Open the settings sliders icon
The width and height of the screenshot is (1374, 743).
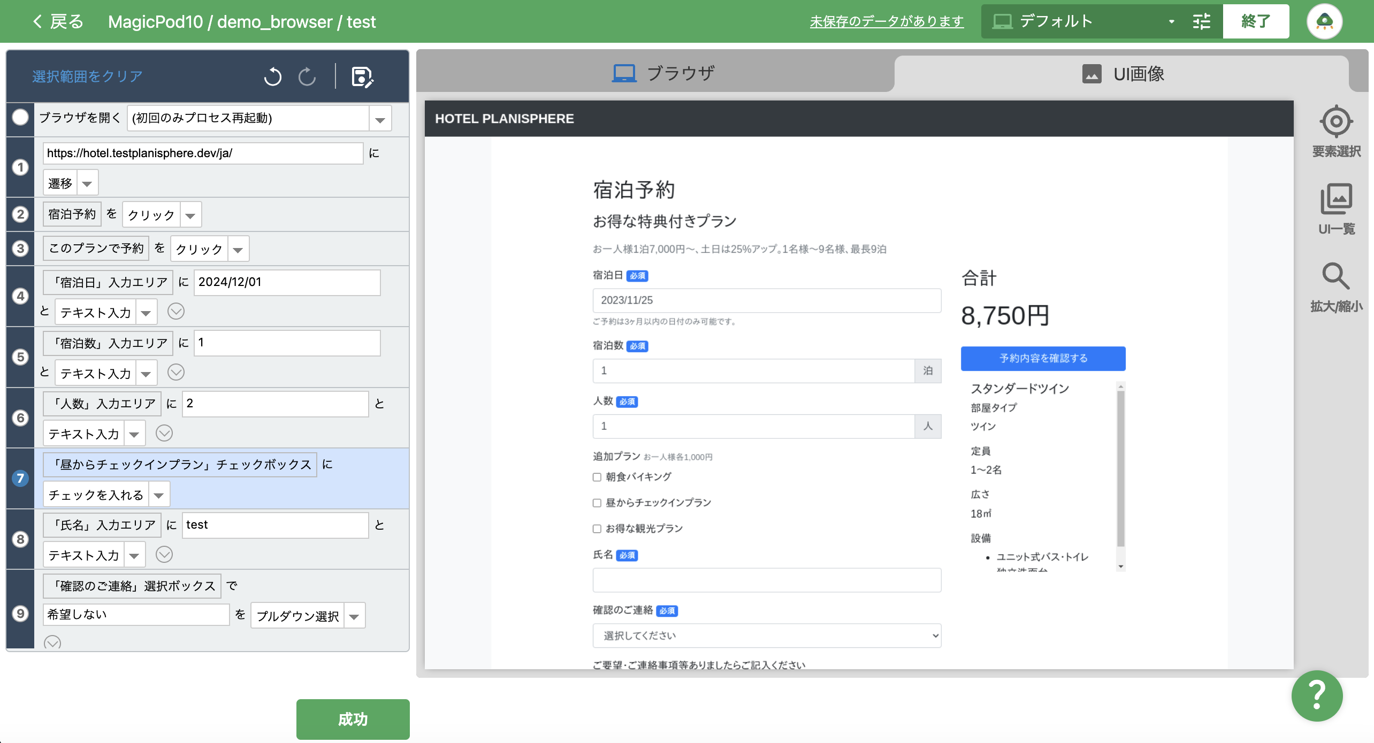coord(1201,21)
